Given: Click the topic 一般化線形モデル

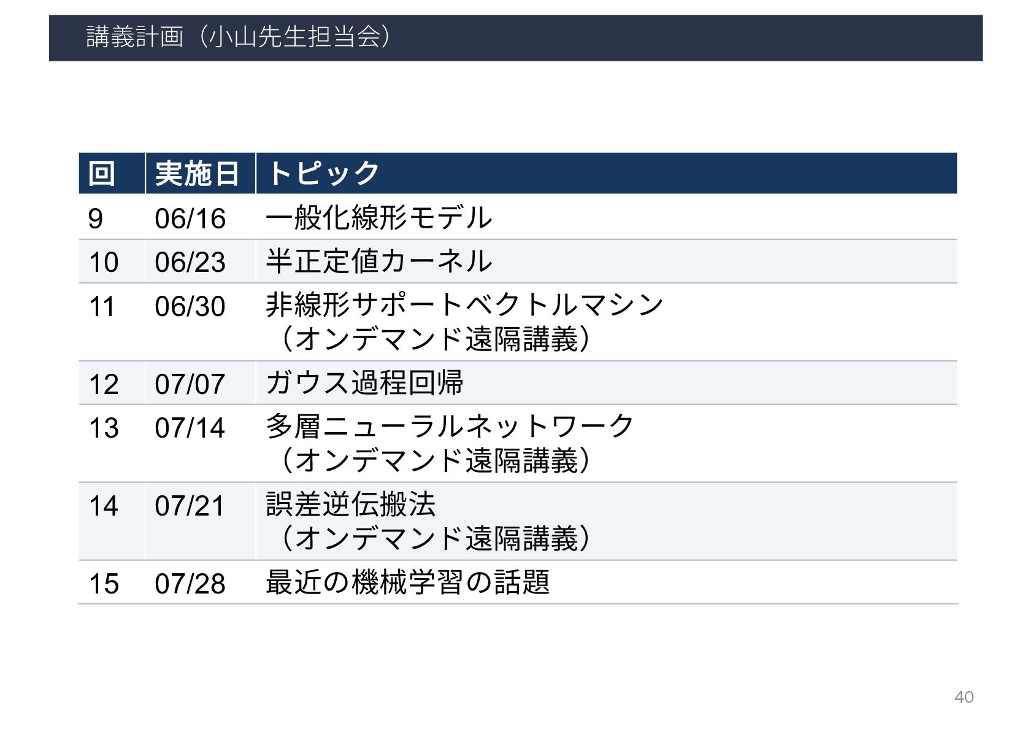Looking at the screenshot, I should click(379, 218).
